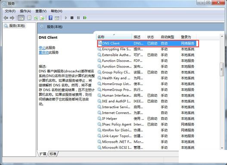Viewport: 227px width, 165px height.
Task: Sort by the 状态 column header
Action: [x=152, y=37]
